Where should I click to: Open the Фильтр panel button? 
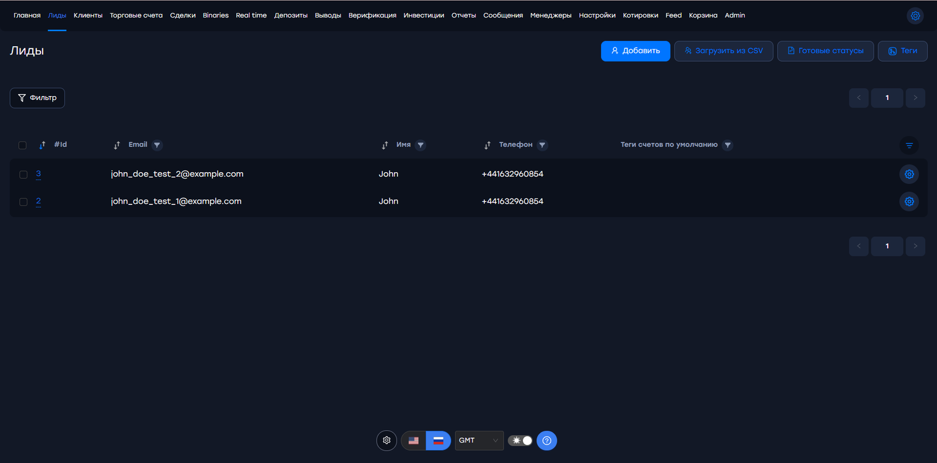37,98
